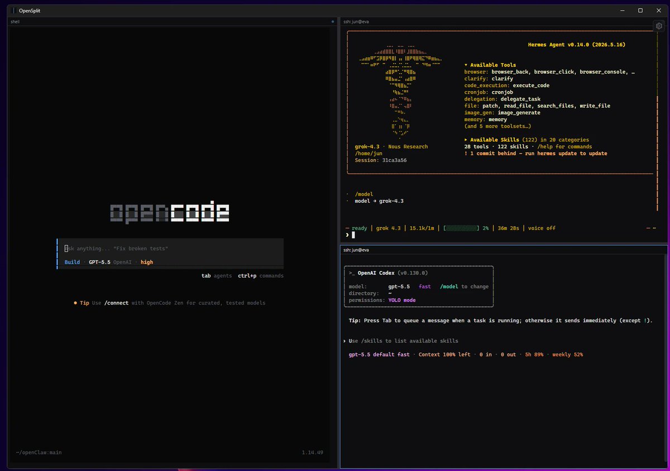Click "model → grok-4.3" output line

pyautogui.click(x=379, y=201)
